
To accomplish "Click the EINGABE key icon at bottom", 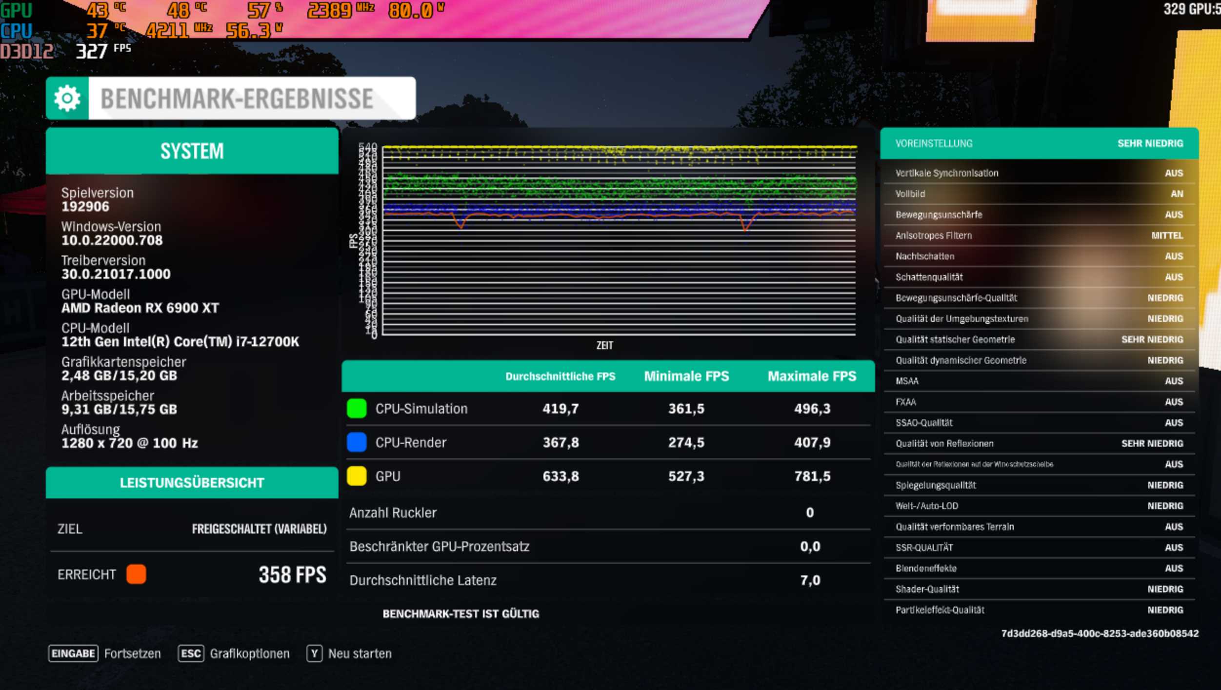I will [x=72, y=653].
